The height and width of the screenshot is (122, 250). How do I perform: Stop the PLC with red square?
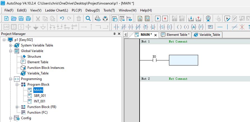click(165, 18)
